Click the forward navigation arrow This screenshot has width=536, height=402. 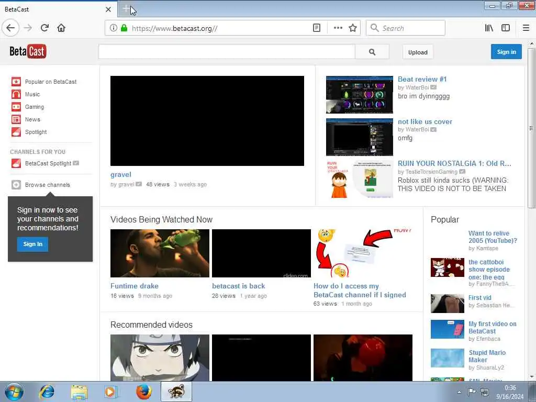click(x=28, y=28)
